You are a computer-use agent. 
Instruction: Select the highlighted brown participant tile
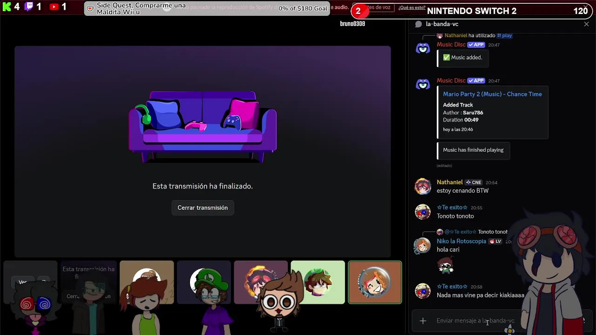[375, 282]
